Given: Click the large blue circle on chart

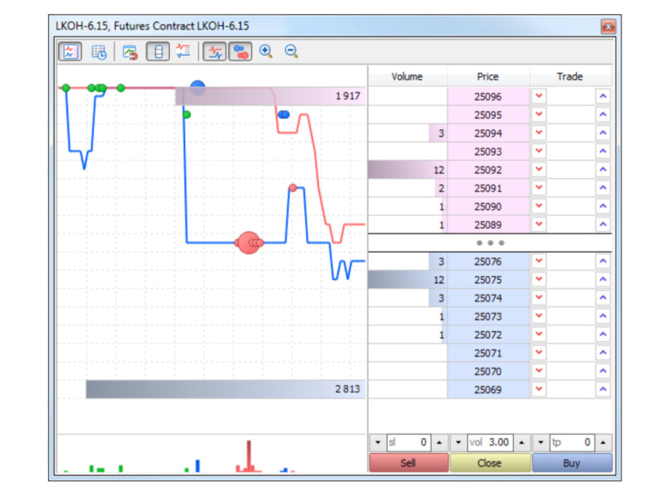Looking at the screenshot, I should (x=197, y=88).
